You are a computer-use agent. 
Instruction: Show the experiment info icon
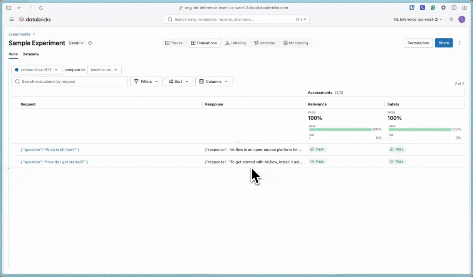pos(90,43)
